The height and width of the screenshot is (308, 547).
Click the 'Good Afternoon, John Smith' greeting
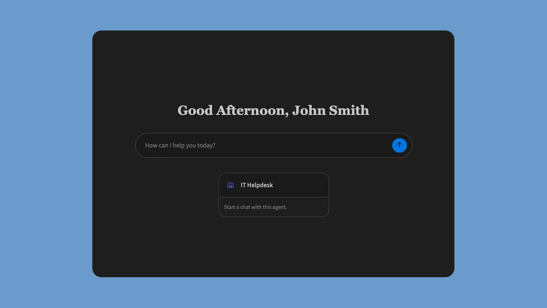pos(273,110)
